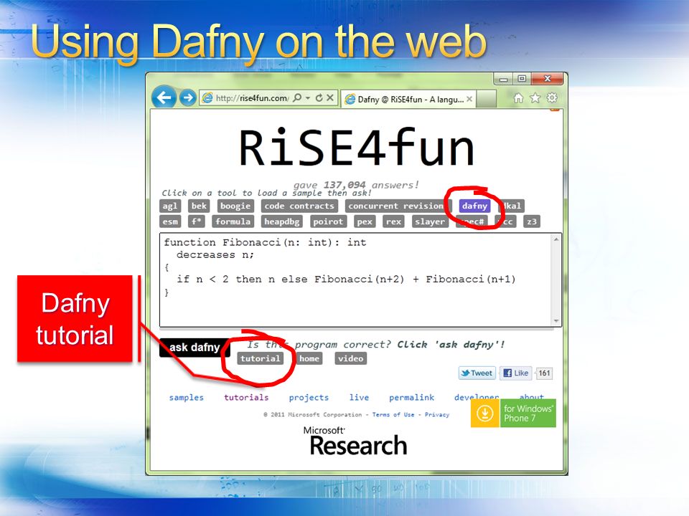This screenshot has height=516, width=689.
Task: Click the browser Back arrow button
Action: (x=164, y=97)
